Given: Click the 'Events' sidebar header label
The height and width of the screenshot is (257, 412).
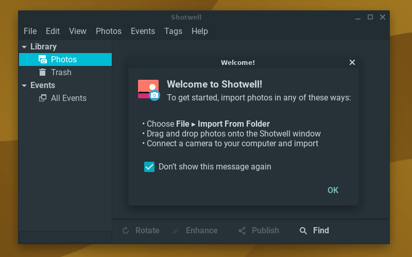Looking at the screenshot, I should pyautogui.click(x=43, y=85).
